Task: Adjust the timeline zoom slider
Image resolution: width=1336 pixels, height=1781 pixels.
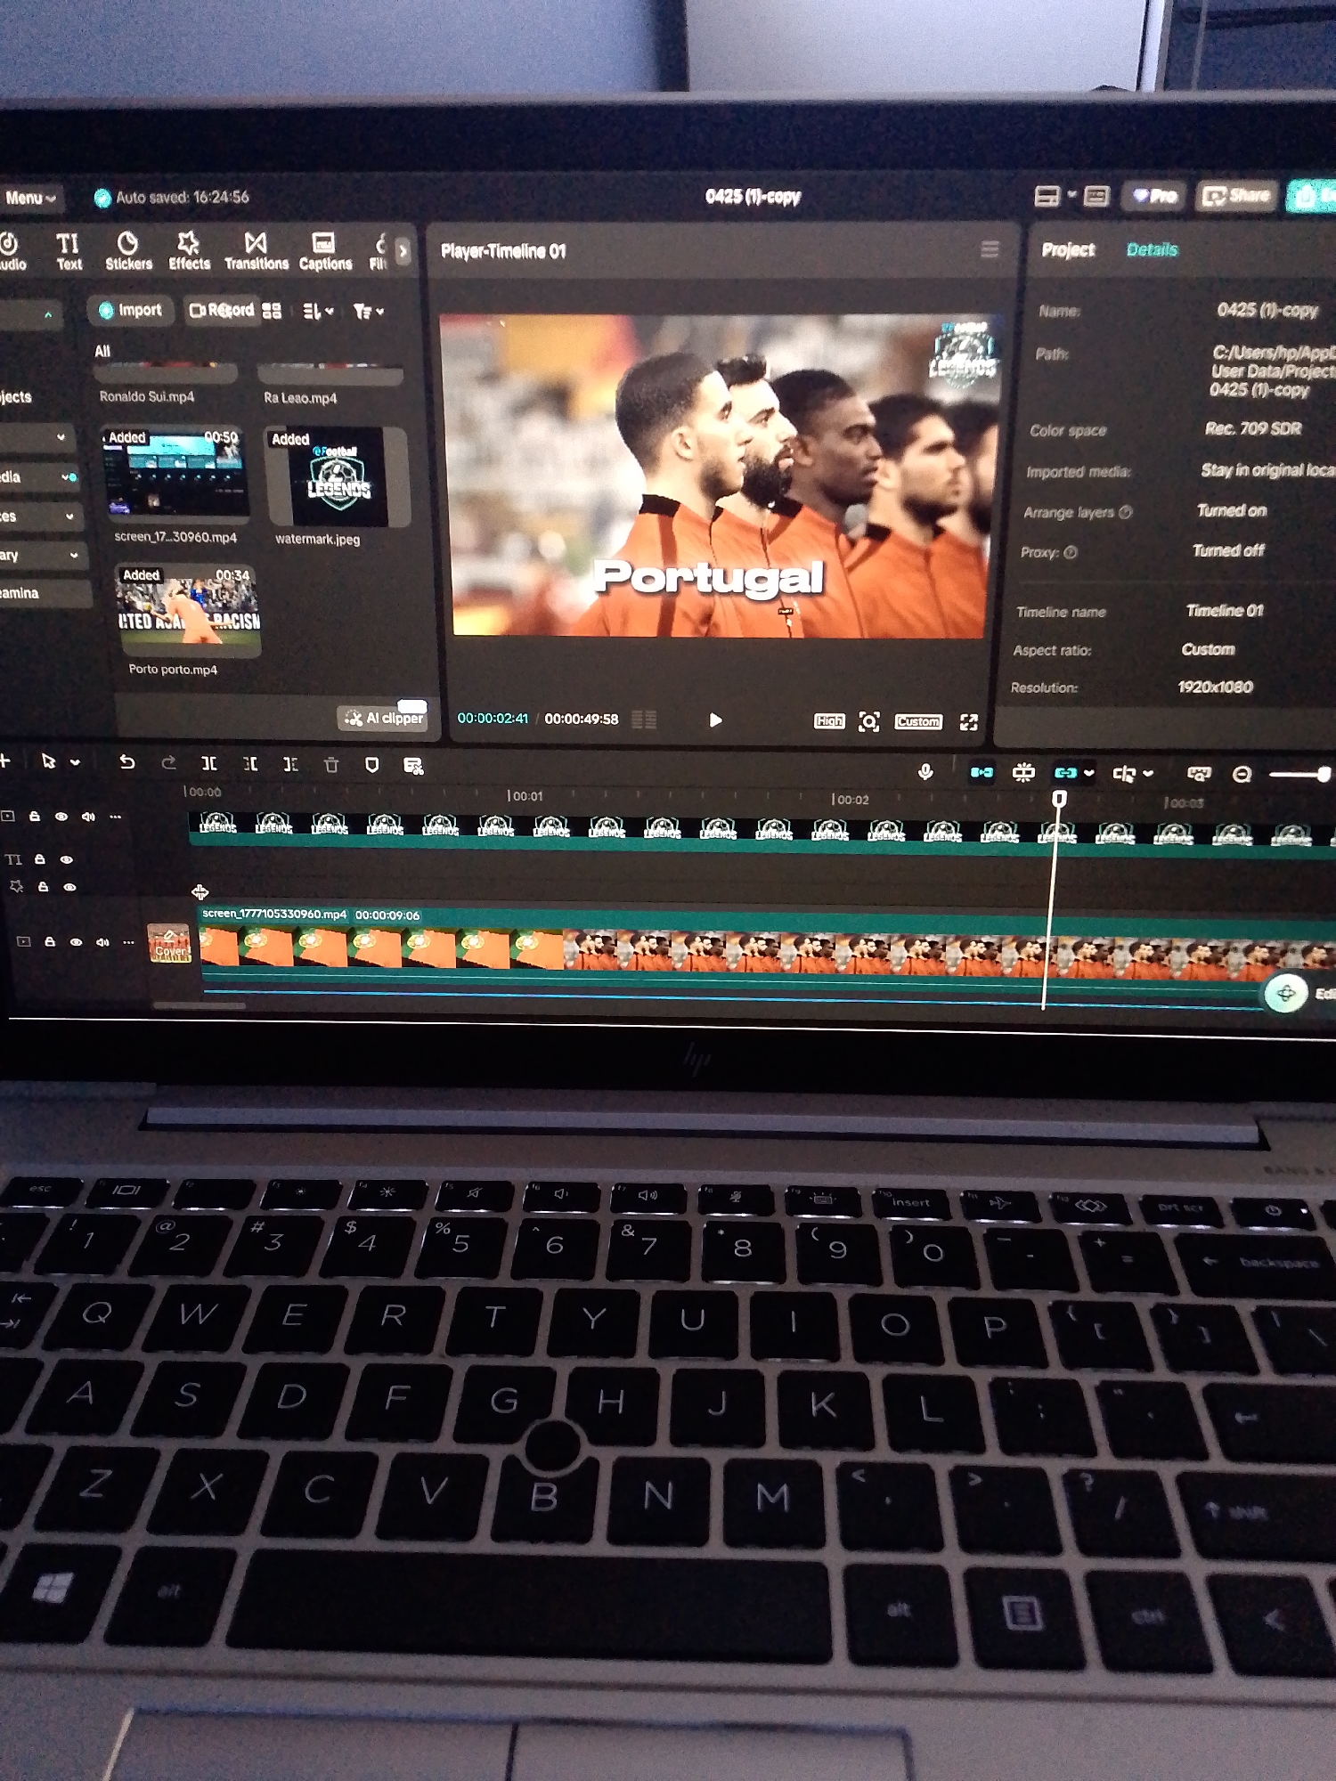Action: [1299, 775]
